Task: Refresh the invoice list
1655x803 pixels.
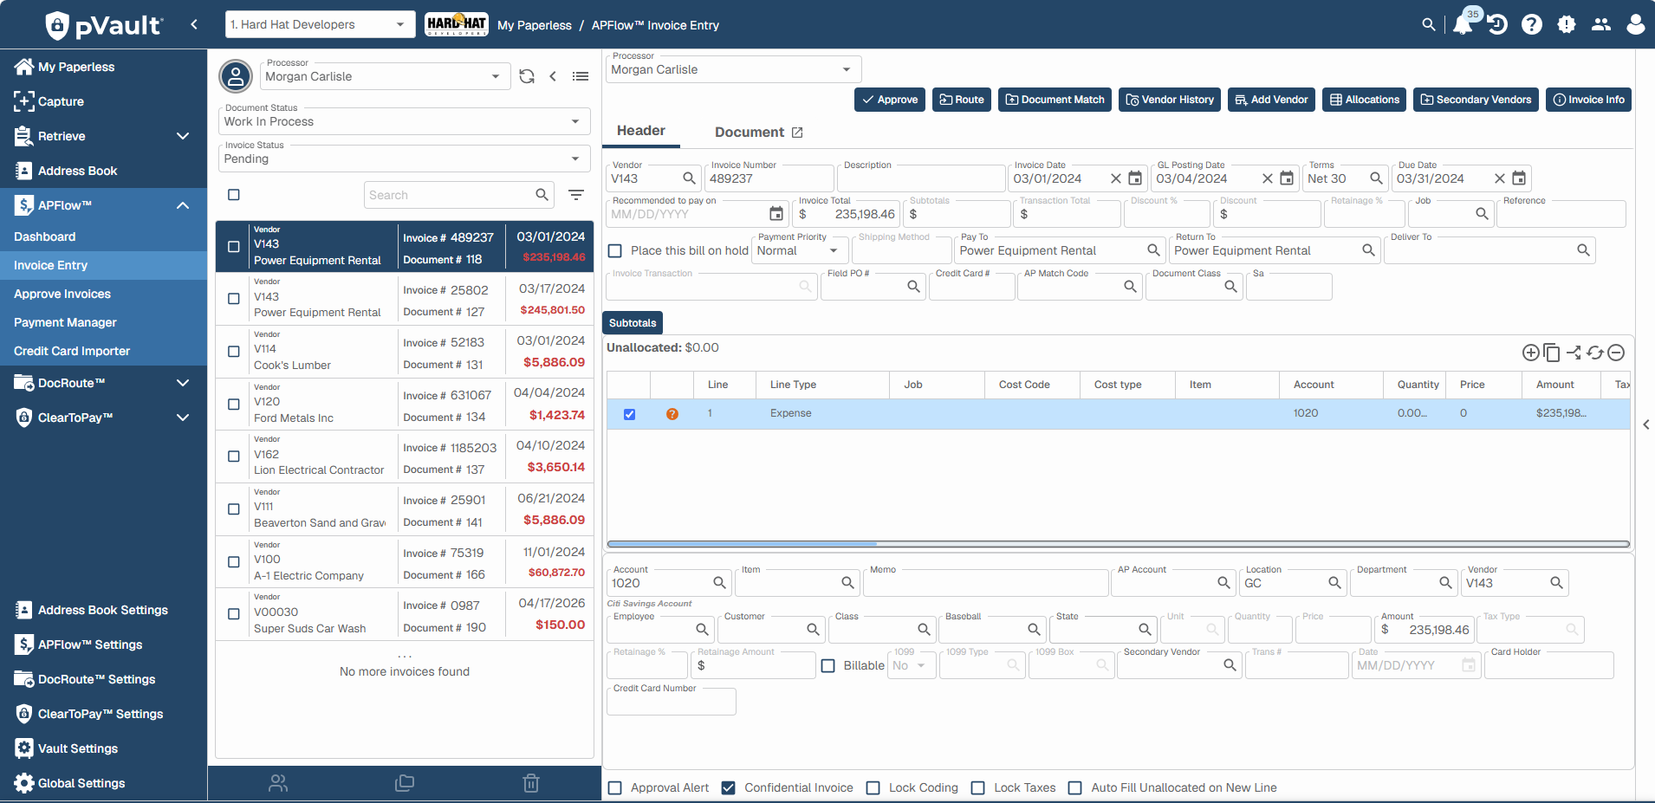Action: 527,76
